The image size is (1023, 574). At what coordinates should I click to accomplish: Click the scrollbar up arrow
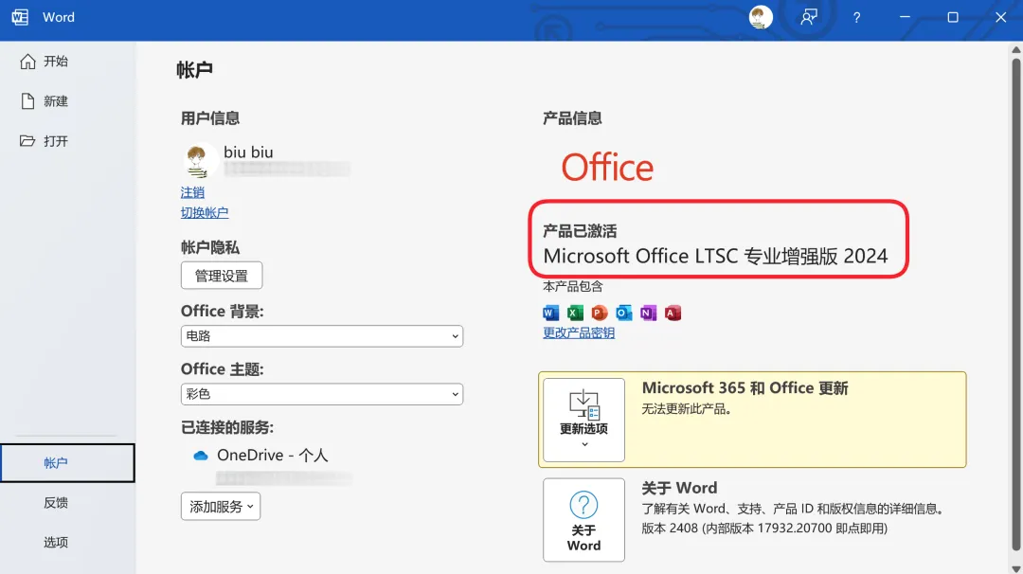pos(1016,49)
